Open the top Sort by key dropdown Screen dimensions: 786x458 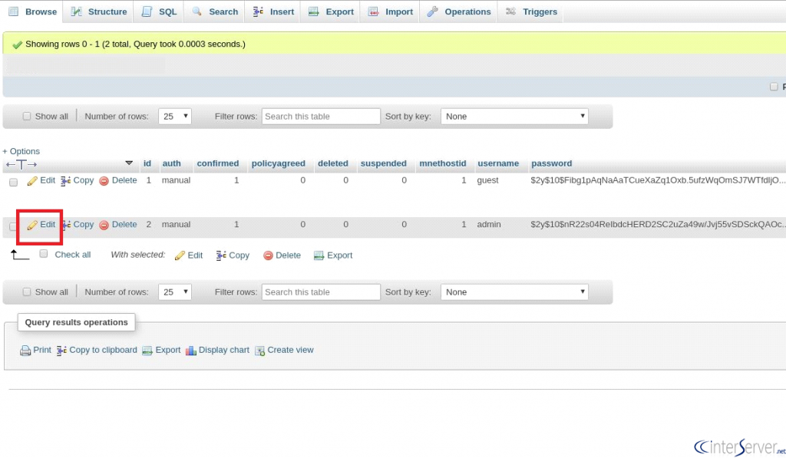click(x=514, y=117)
